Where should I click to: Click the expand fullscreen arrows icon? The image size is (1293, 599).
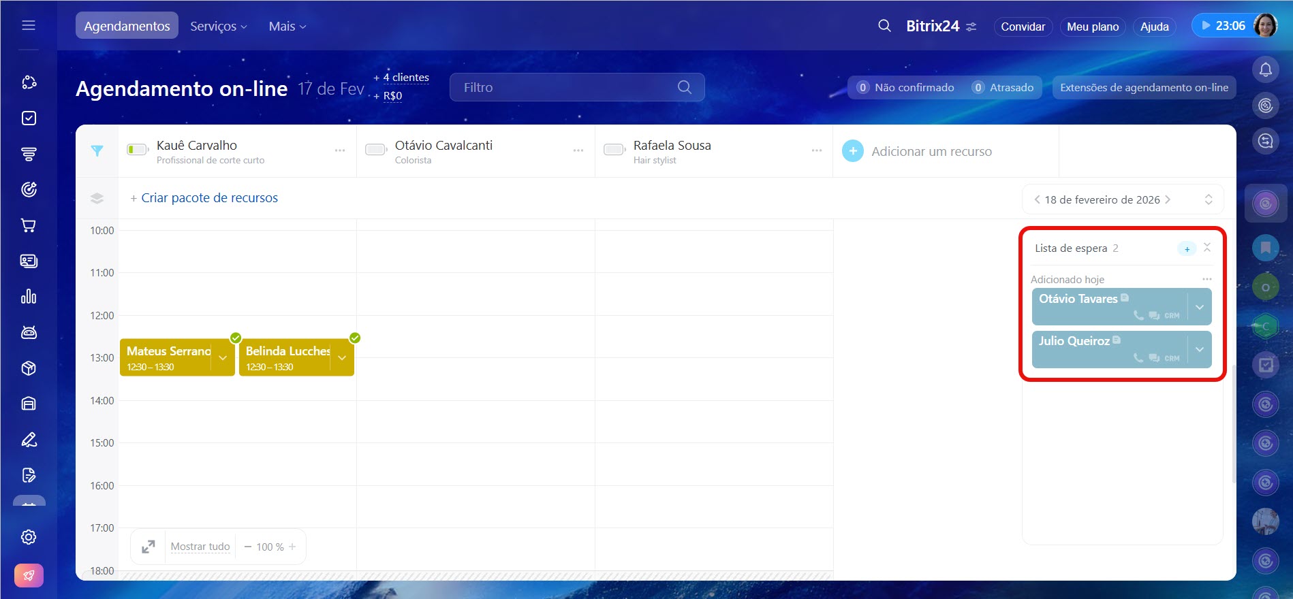[x=149, y=547]
